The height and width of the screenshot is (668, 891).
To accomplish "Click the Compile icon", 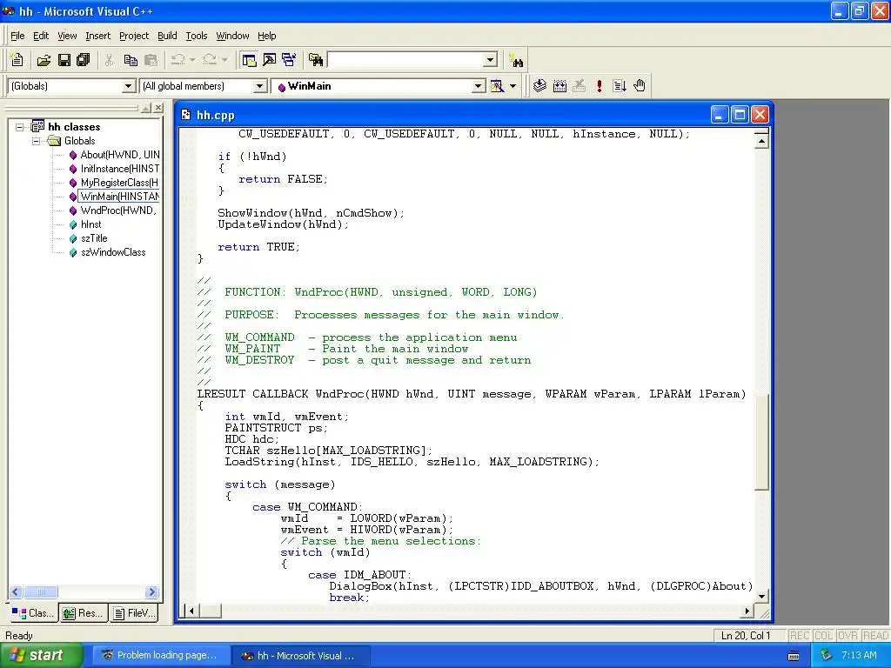I will (539, 86).
